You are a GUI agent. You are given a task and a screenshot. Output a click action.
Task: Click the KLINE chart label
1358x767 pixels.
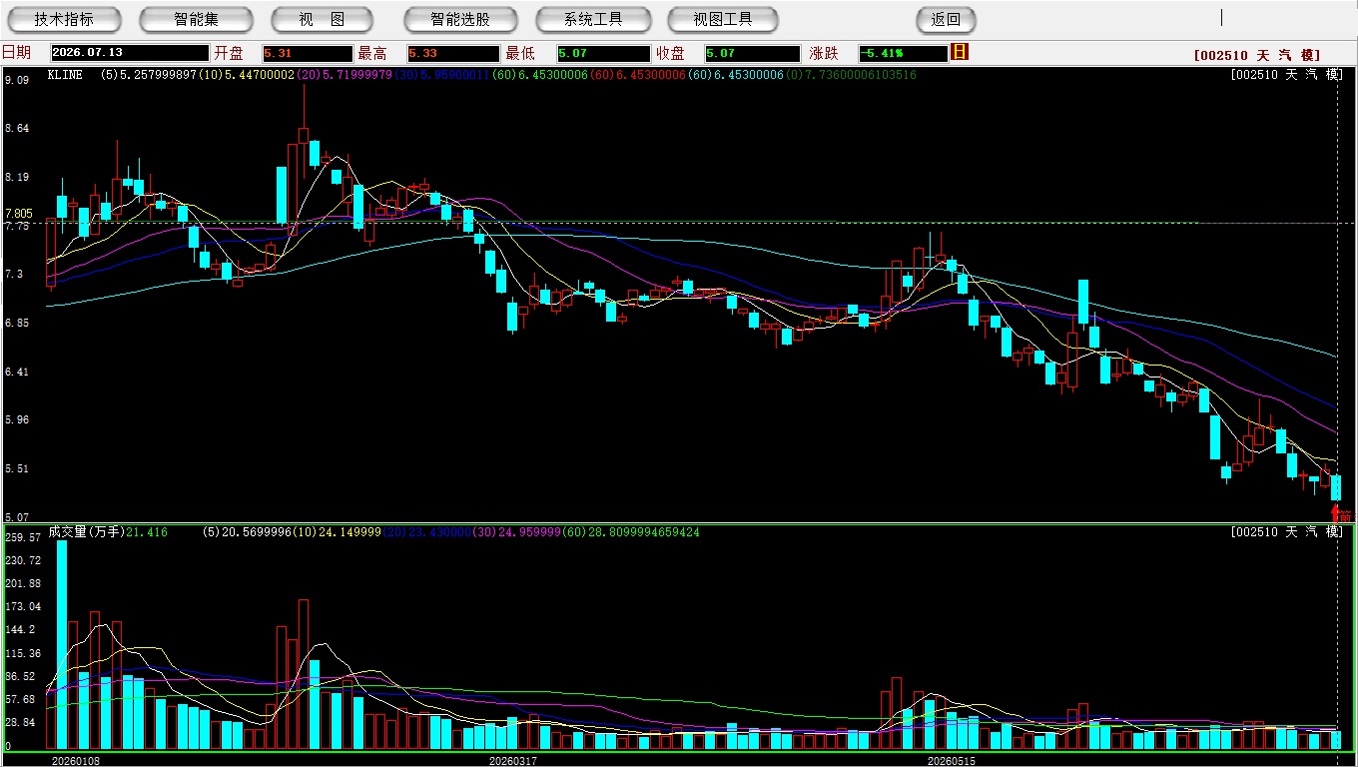coord(65,75)
